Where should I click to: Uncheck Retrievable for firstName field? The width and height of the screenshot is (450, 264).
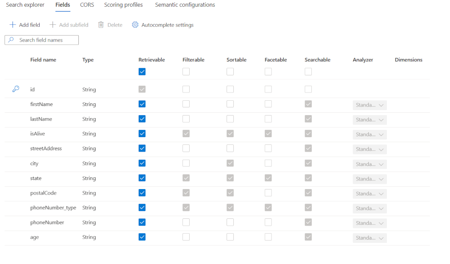coord(142,104)
